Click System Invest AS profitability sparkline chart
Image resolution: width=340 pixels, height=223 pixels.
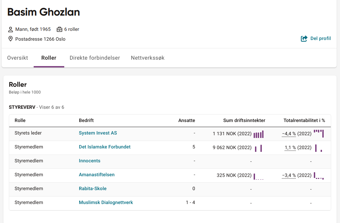pyautogui.click(x=319, y=134)
